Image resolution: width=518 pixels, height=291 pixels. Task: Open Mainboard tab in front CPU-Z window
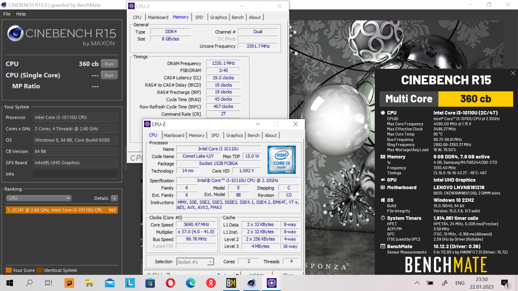174,135
